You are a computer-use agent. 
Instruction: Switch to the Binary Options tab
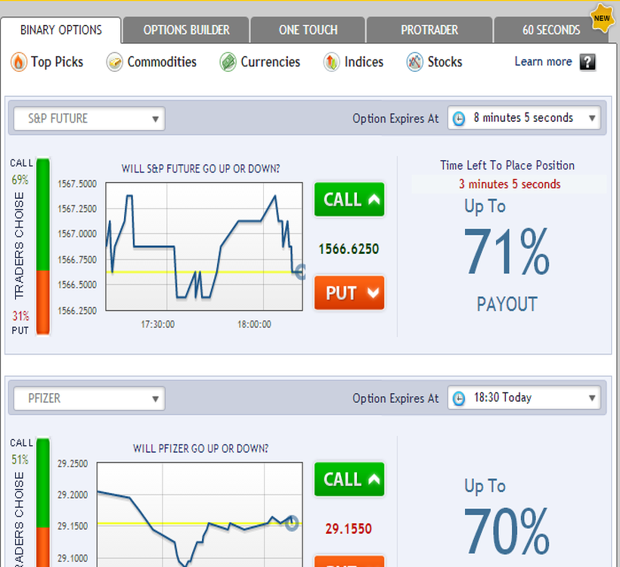(x=61, y=30)
